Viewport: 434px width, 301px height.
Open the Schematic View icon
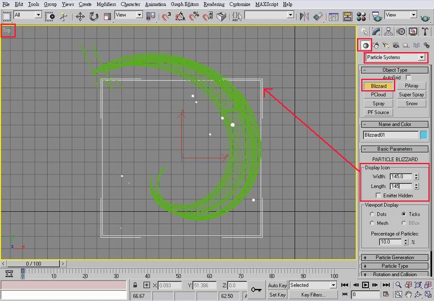coord(347,16)
